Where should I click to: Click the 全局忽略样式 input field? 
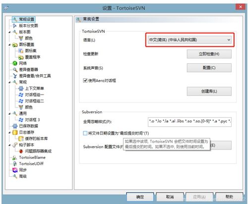[x=189, y=122]
